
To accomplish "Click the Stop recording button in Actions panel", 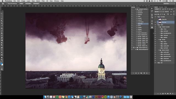I will pos(133,73).
